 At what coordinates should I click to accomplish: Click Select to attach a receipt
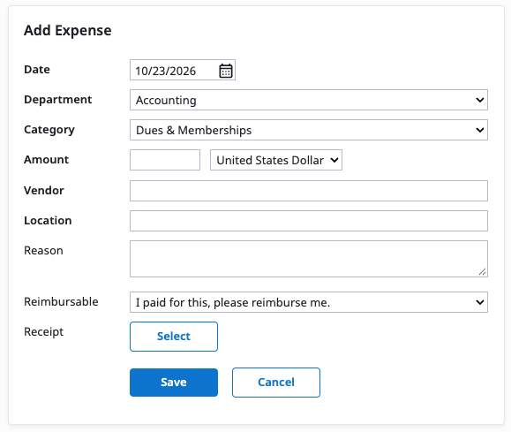coord(174,337)
